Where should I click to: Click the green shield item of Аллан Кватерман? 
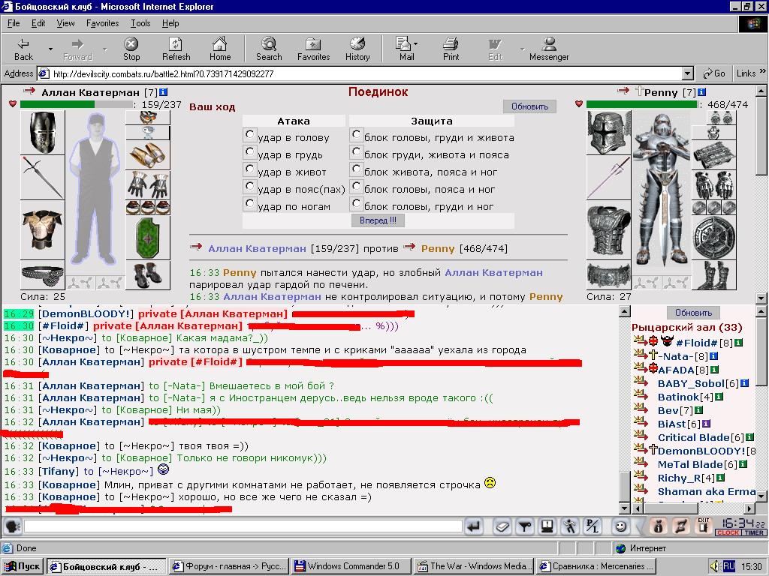click(148, 238)
